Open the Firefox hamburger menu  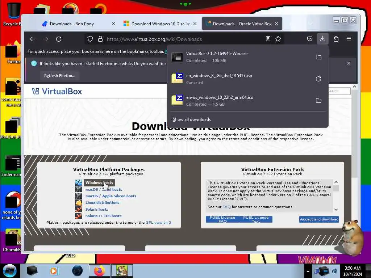(349, 39)
